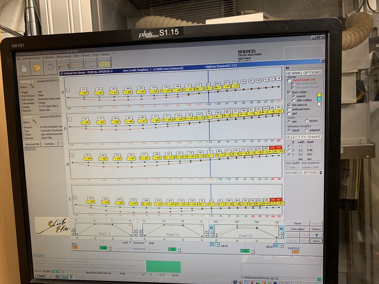
Task: Open the Tools menu
Action: pyautogui.click(x=95, y=55)
